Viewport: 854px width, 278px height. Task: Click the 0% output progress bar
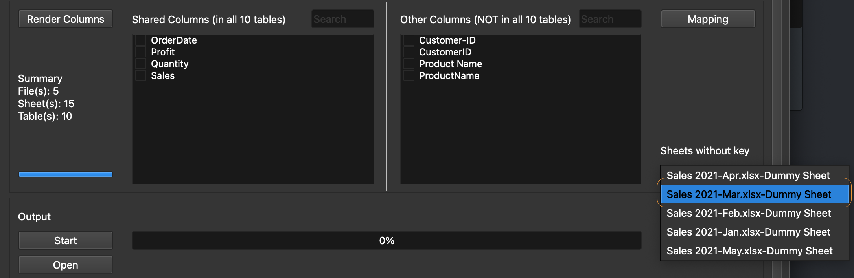(387, 241)
